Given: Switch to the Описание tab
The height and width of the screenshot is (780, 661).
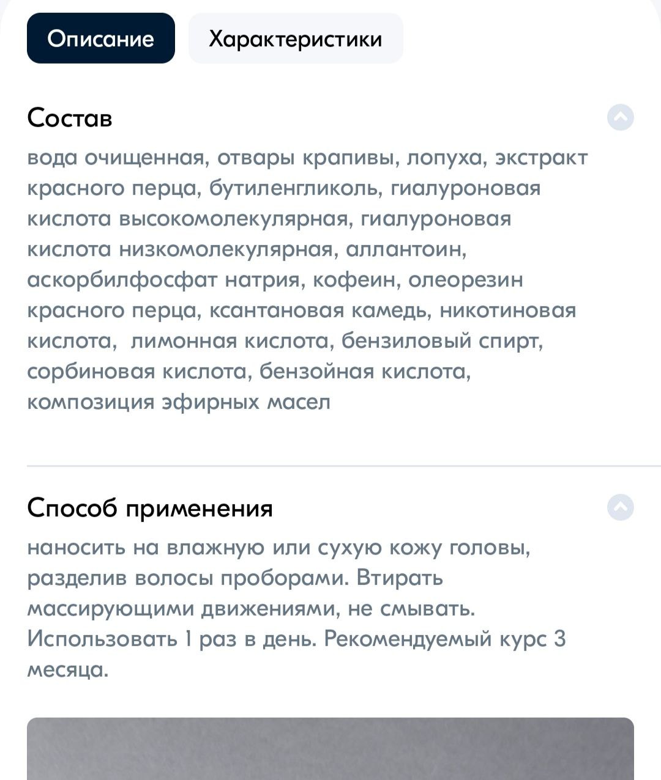Looking at the screenshot, I should click(x=101, y=39).
